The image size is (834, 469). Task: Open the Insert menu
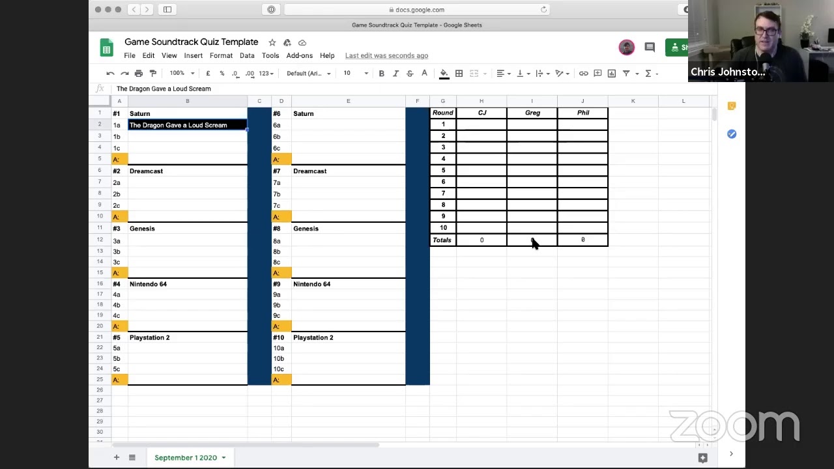coord(193,56)
